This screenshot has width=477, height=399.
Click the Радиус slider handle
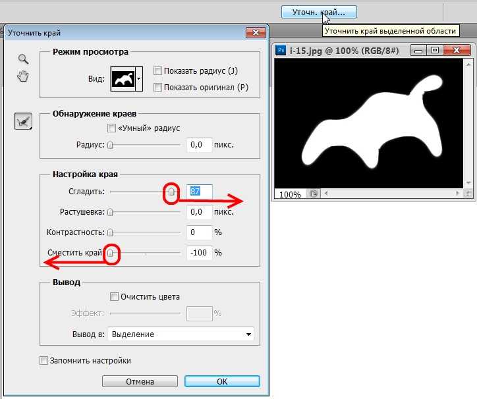point(111,145)
